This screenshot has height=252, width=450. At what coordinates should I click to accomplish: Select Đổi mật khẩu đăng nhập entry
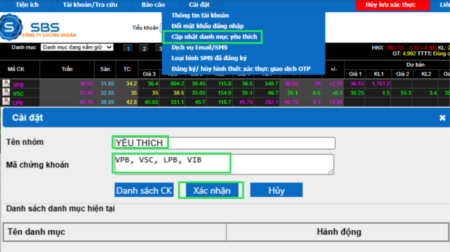click(x=208, y=26)
